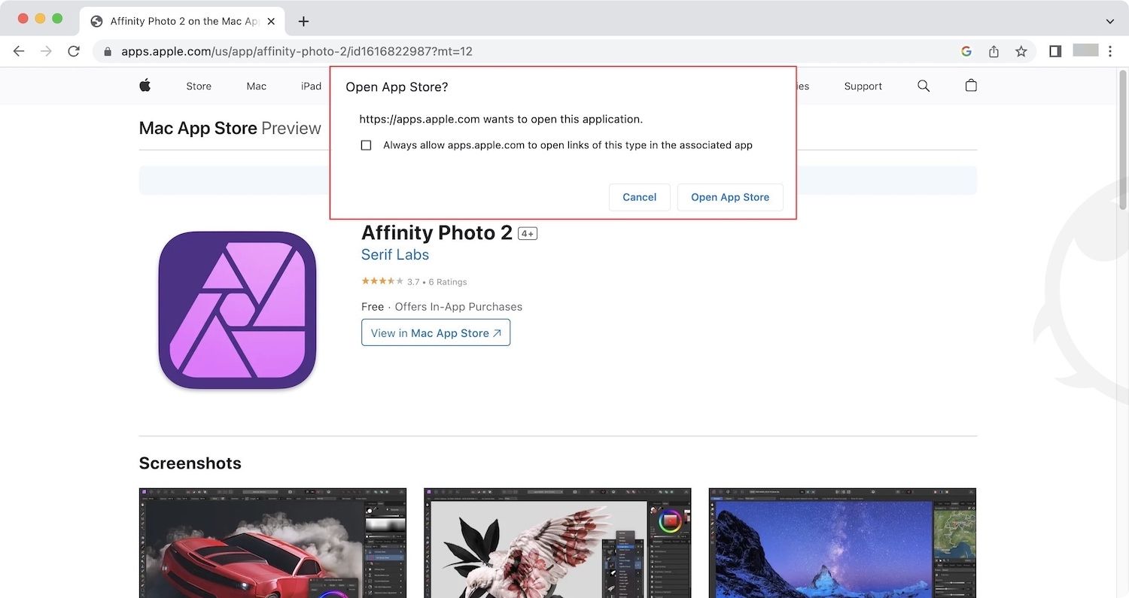The height and width of the screenshot is (598, 1129).
Task: Reload the page with refresh icon
Action: pyautogui.click(x=74, y=51)
